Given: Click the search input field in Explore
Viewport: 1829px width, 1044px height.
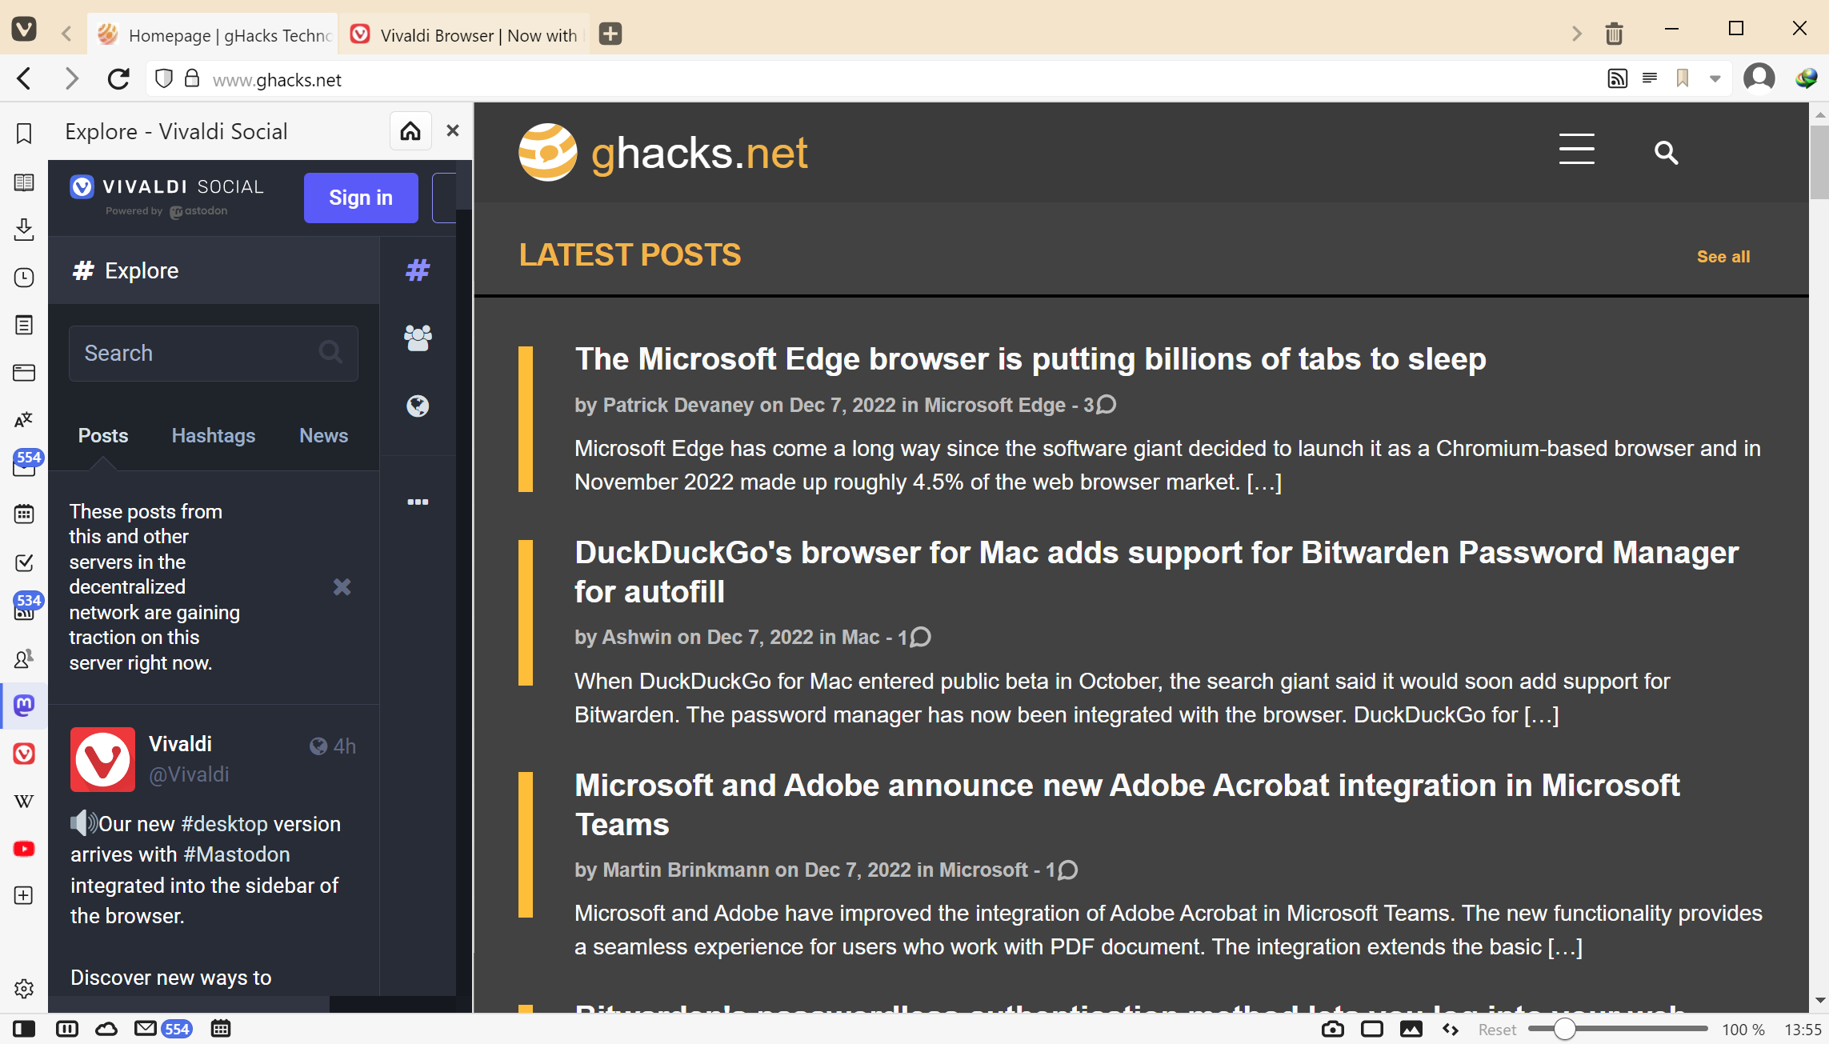Looking at the screenshot, I should pyautogui.click(x=214, y=353).
